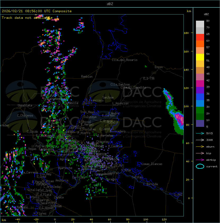Click the yellow eburn arrow legend icon
The image size is (220, 223).
tap(200, 147)
